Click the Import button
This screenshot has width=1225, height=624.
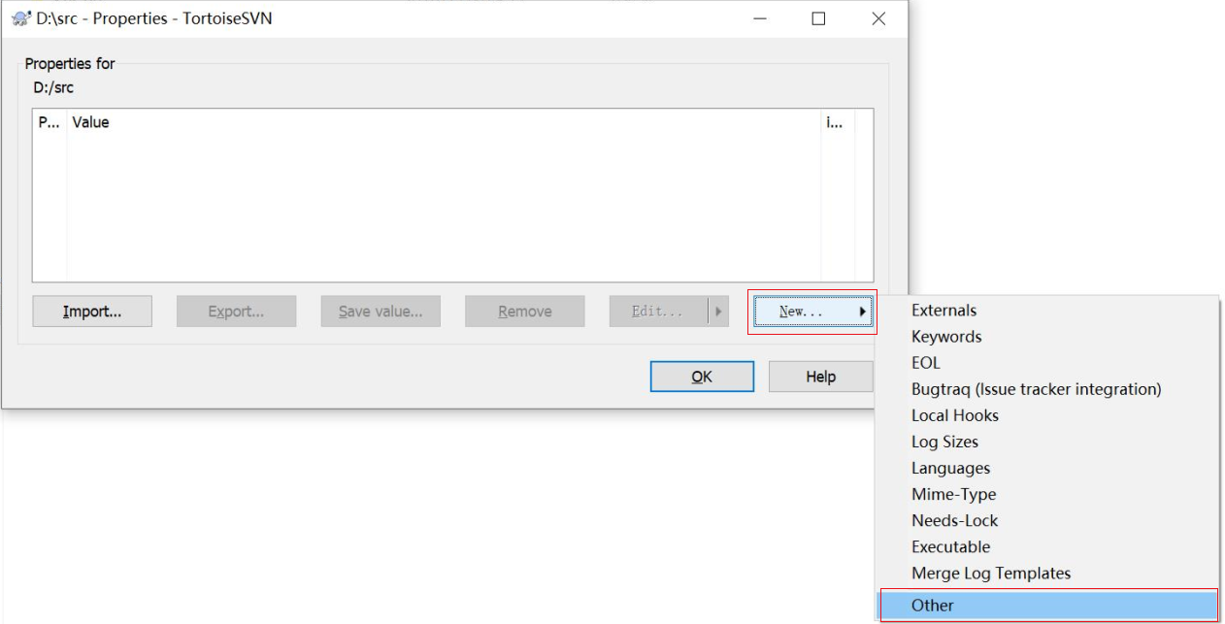91,311
